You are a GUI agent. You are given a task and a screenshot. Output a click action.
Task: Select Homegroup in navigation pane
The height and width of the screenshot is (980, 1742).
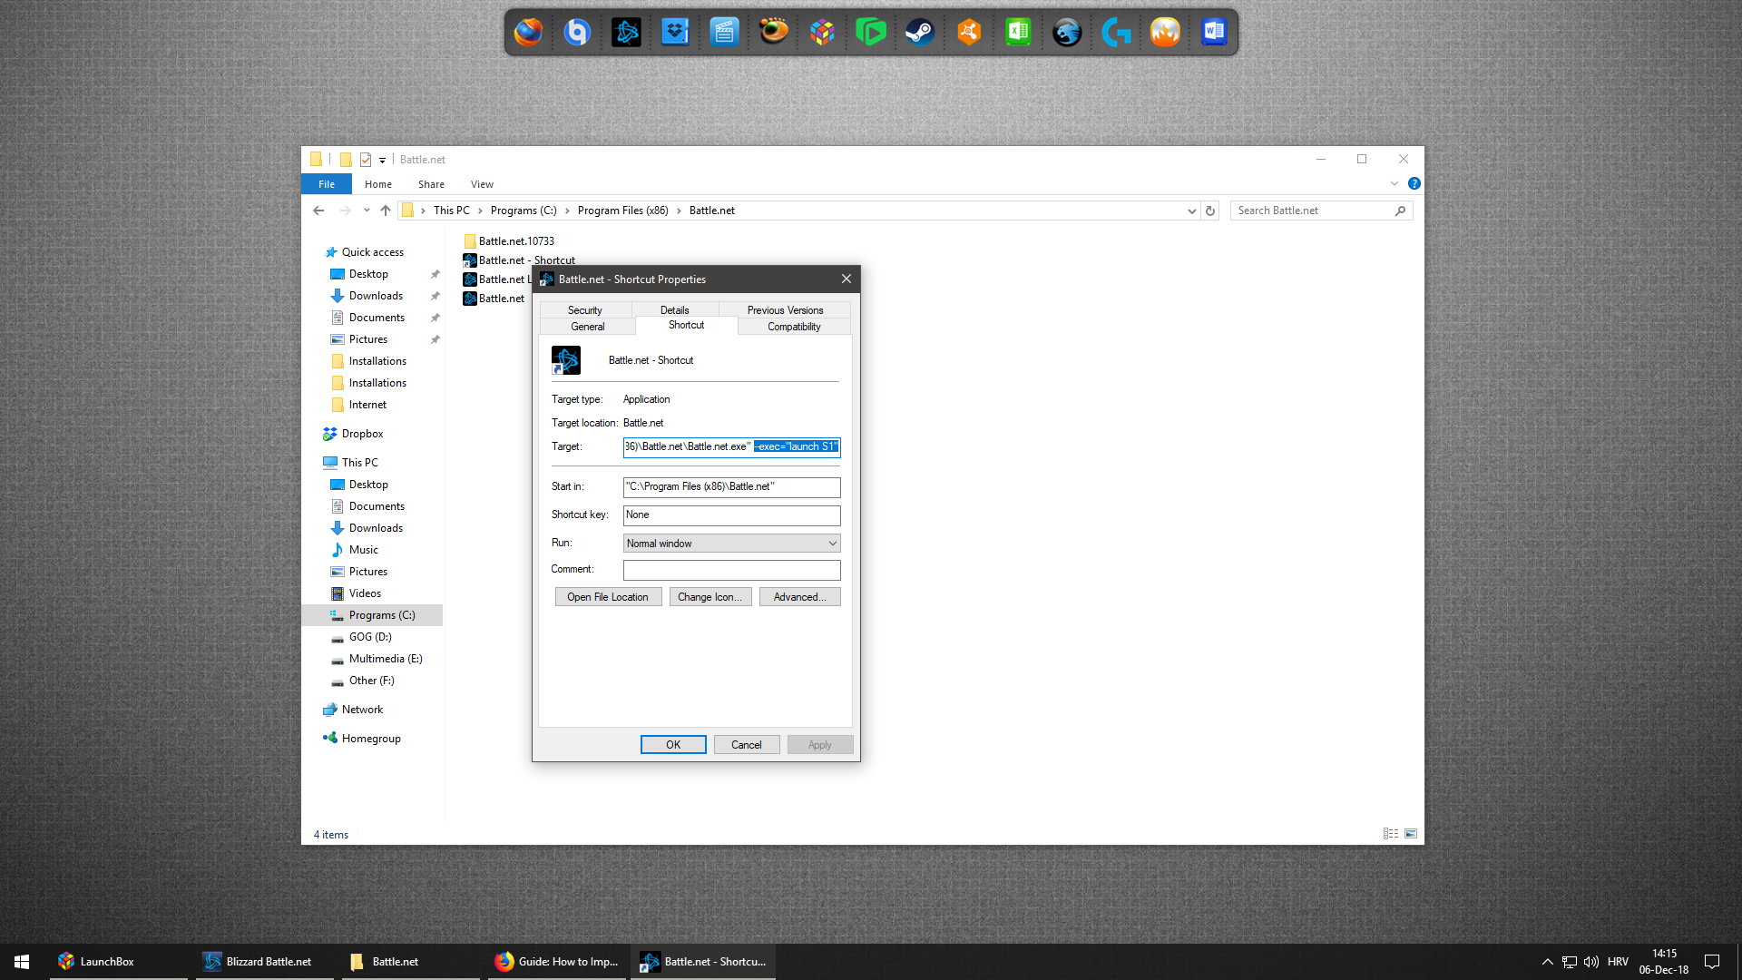coord(371,739)
